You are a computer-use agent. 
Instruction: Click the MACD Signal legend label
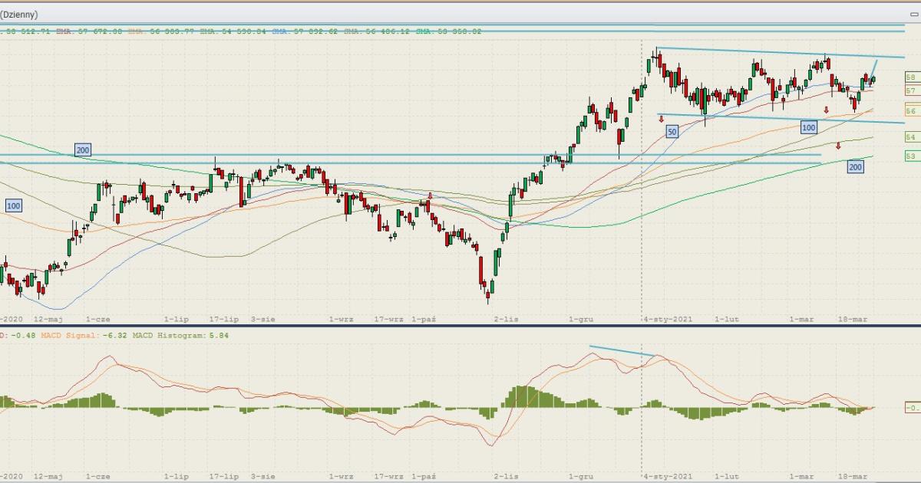pyautogui.click(x=70, y=335)
